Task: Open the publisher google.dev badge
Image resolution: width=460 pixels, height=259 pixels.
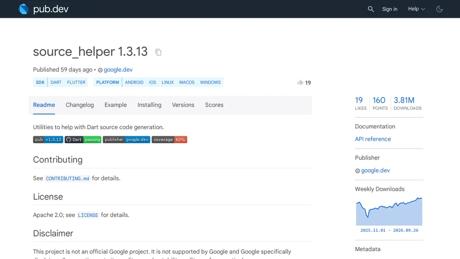Action: [x=126, y=140]
